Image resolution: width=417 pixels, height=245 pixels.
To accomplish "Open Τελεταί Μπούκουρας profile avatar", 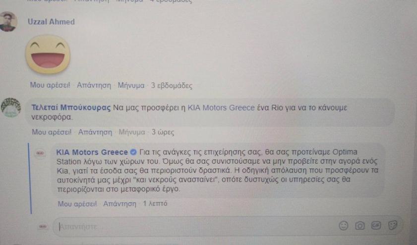I will pos(11,107).
